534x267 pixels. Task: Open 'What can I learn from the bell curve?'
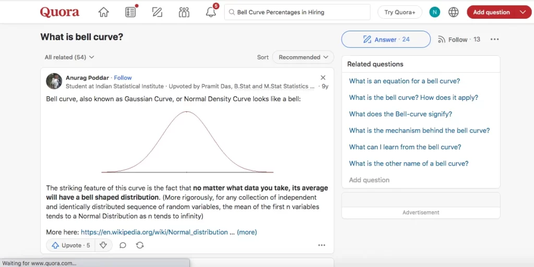tap(405, 147)
